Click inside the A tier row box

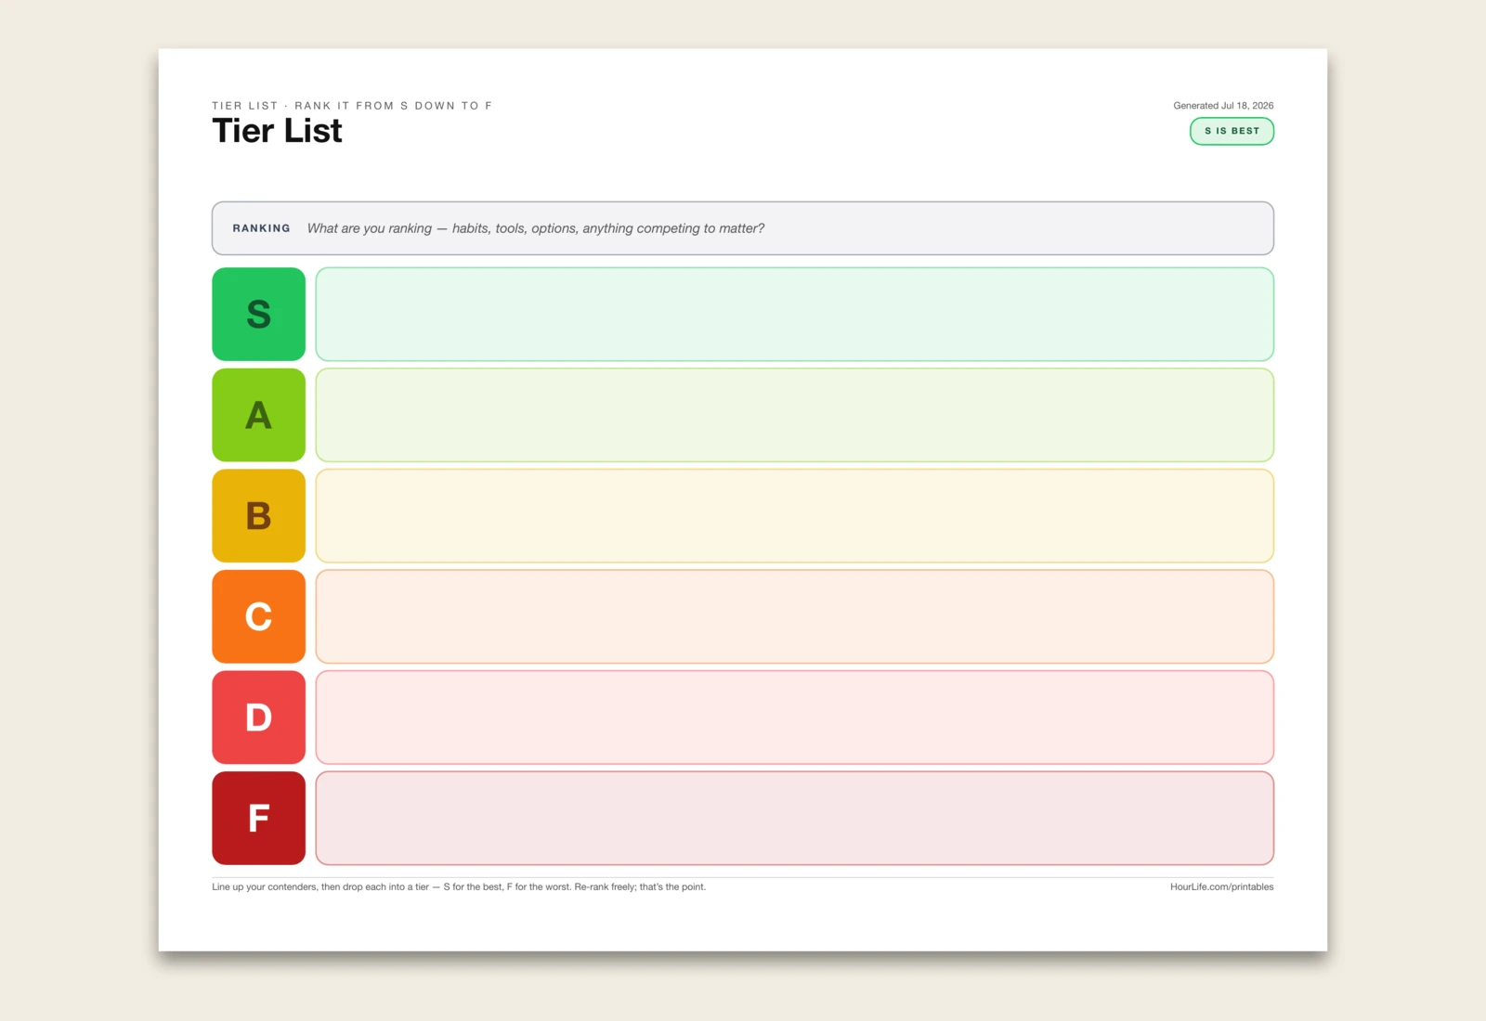794,415
